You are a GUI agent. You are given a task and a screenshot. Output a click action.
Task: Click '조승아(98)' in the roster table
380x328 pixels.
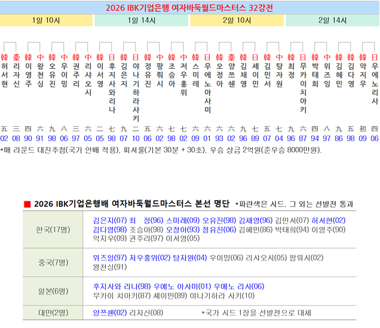click(146, 229)
